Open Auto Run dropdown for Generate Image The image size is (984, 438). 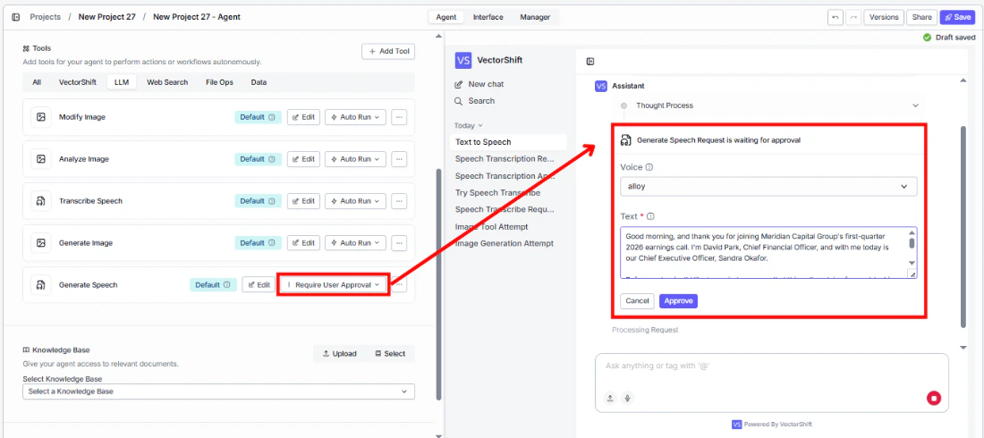355,243
